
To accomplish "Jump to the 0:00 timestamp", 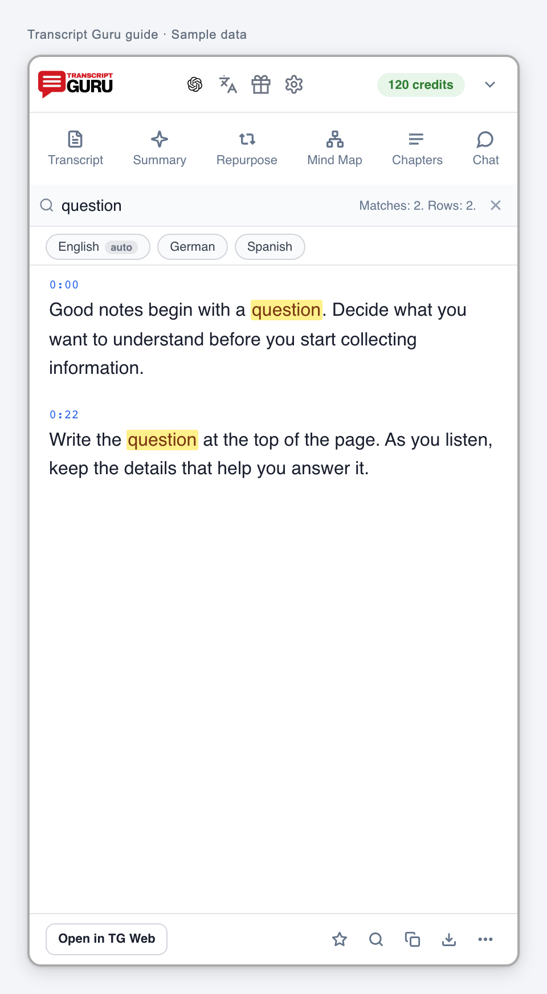I will [x=64, y=285].
